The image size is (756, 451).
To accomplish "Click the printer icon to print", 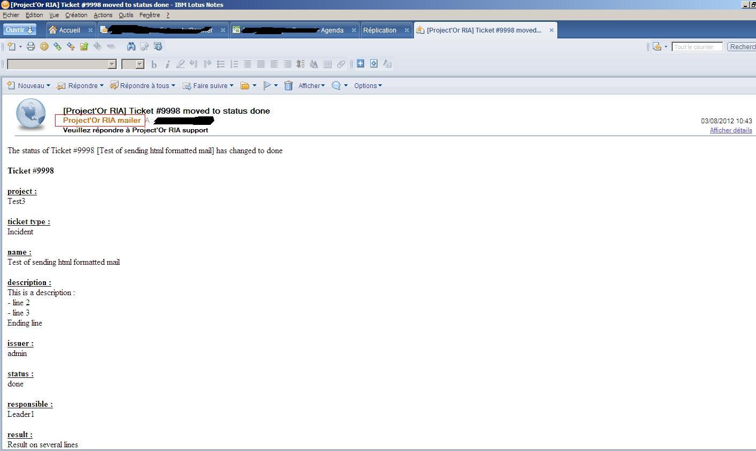I will pyautogui.click(x=31, y=46).
